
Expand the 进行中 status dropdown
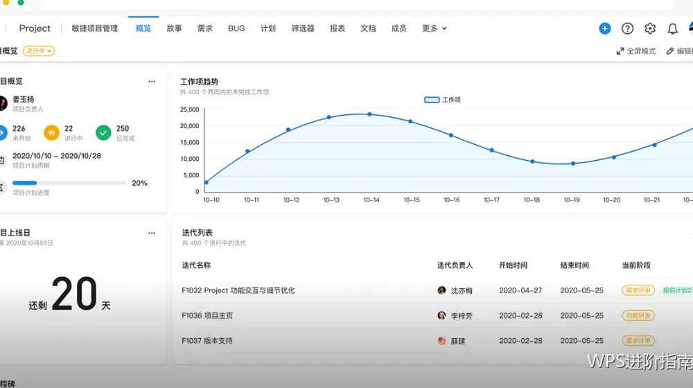tap(39, 51)
